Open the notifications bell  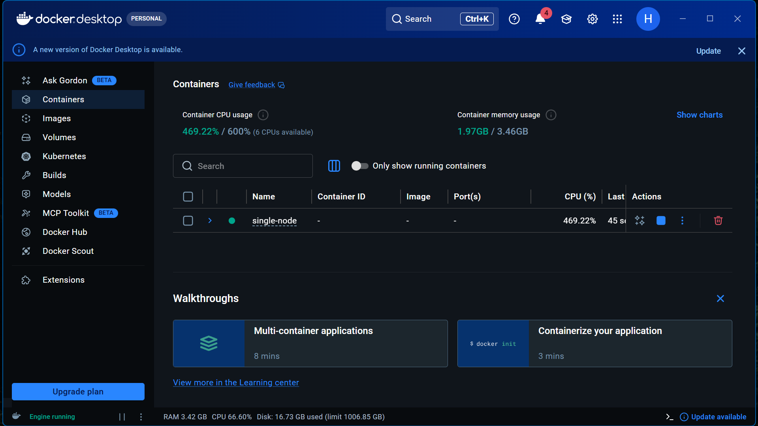point(540,19)
